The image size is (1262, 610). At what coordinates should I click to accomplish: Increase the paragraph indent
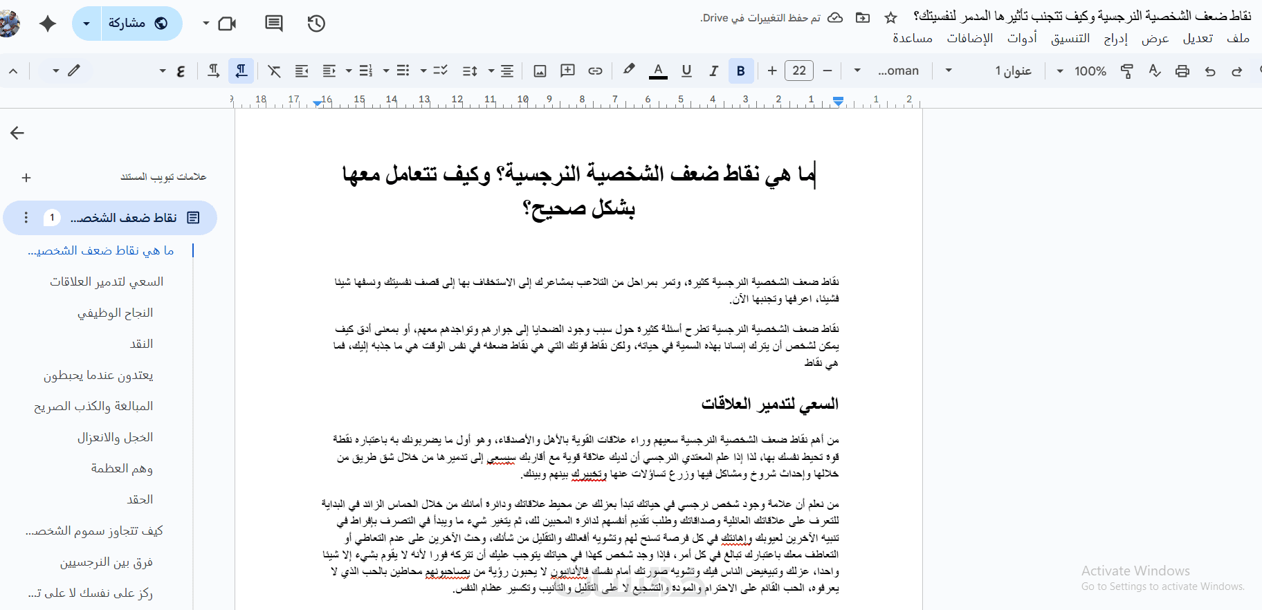[302, 71]
